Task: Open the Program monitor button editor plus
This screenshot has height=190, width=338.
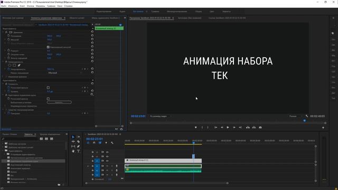Action: click(323, 128)
